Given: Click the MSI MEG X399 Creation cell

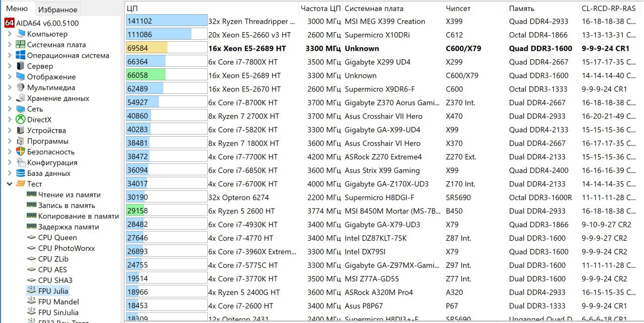Looking at the screenshot, I should 385,22.
